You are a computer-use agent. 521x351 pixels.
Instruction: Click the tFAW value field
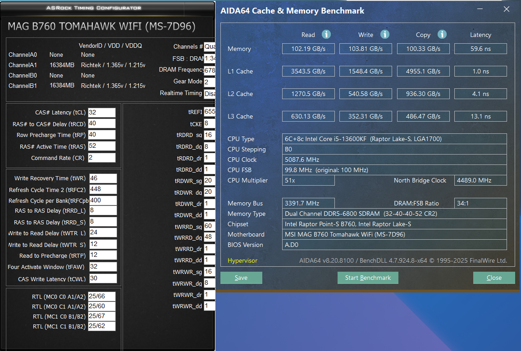pos(103,267)
